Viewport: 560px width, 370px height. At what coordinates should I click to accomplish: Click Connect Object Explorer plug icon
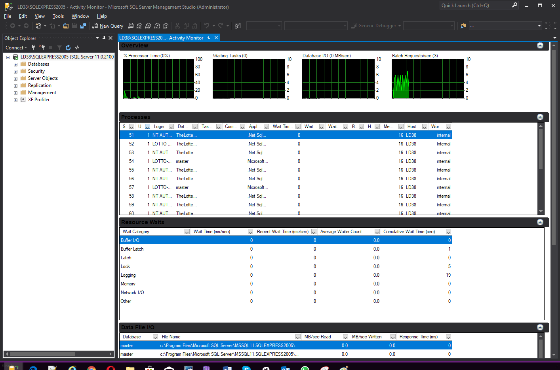click(x=33, y=47)
